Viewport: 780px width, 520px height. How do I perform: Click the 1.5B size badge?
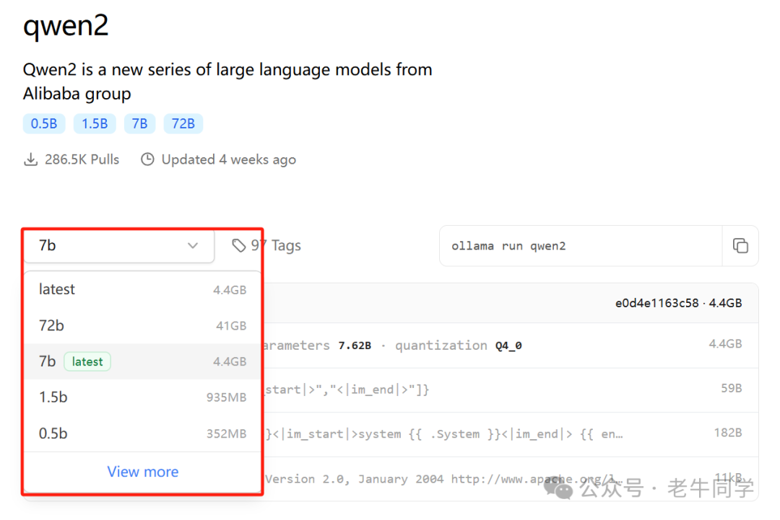[95, 123]
